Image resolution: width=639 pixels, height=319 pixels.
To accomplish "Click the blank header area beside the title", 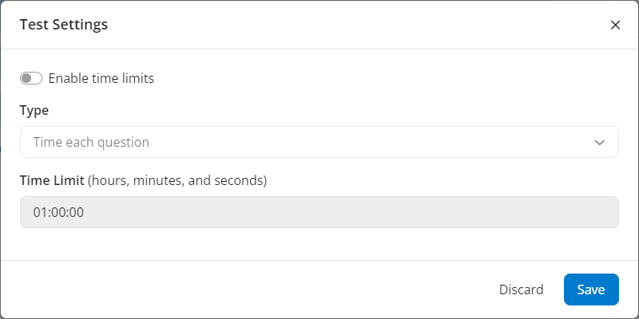I will click(x=359, y=25).
